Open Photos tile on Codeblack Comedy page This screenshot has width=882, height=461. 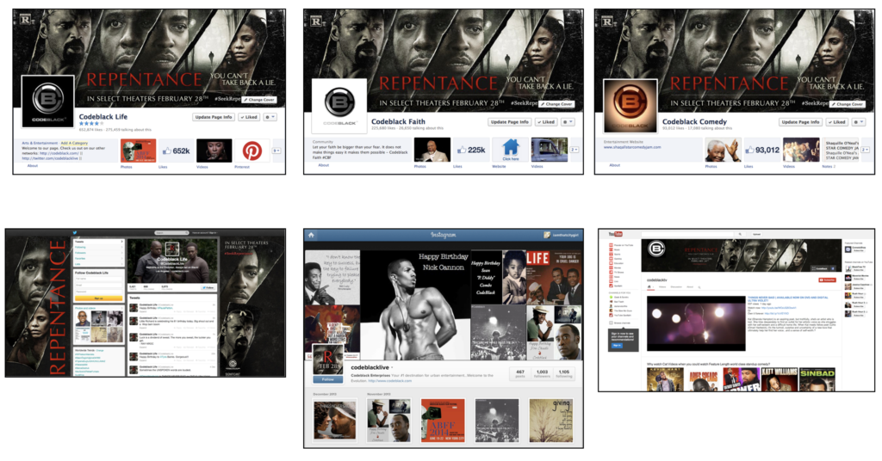click(724, 150)
